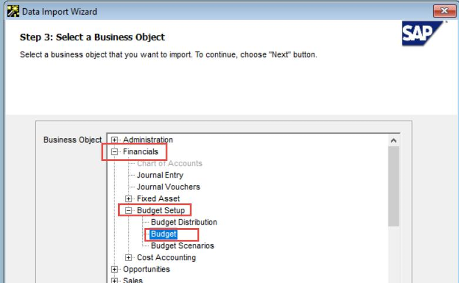Select Journal Vouchers business object
Screen dimensions: 459x283
pyautogui.click(x=168, y=187)
